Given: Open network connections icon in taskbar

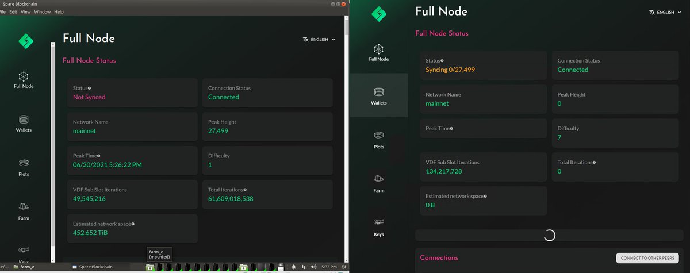Looking at the screenshot, I should tap(303, 267).
